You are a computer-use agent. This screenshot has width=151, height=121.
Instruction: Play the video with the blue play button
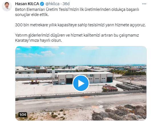pyautogui.click(x=81, y=83)
